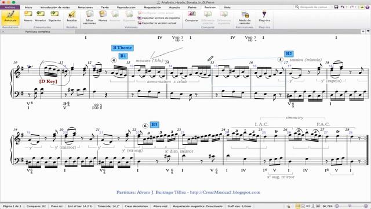Click rehearsal mark circled 6
The height and width of the screenshot is (209, 371).
[145, 125]
